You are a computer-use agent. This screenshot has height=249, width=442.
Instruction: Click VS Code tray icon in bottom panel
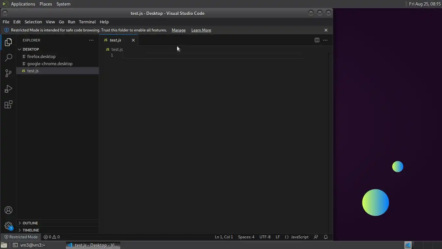pyautogui.click(x=408, y=245)
